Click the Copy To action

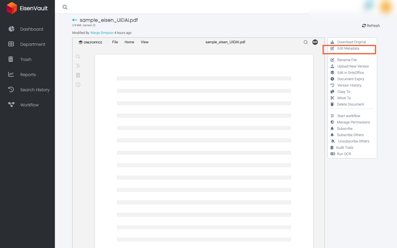(340, 92)
